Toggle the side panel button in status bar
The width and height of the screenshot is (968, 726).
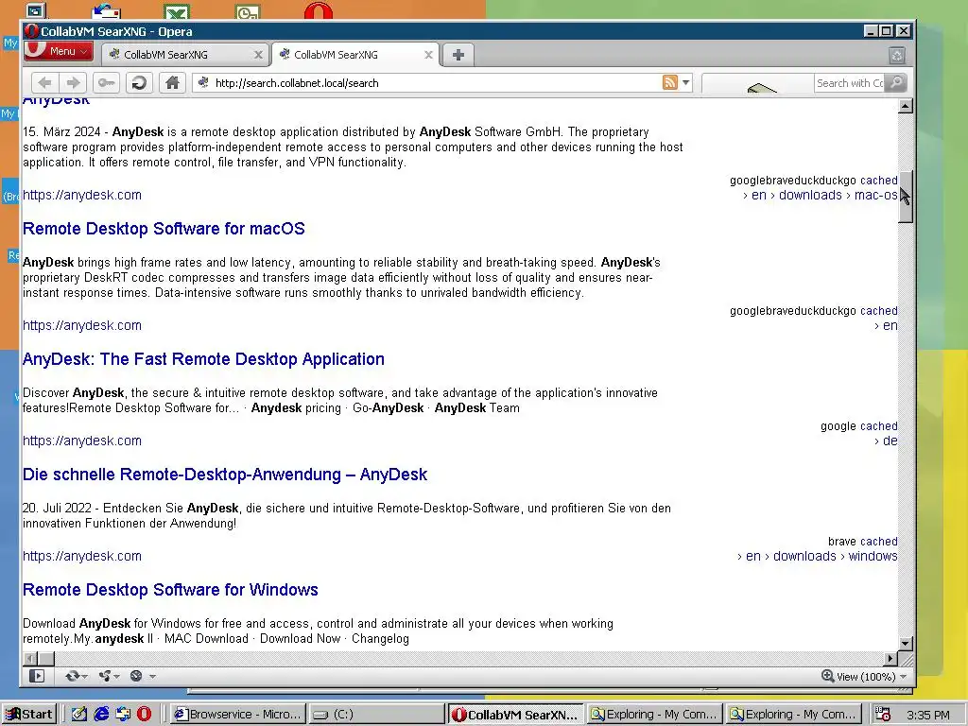click(x=37, y=676)
